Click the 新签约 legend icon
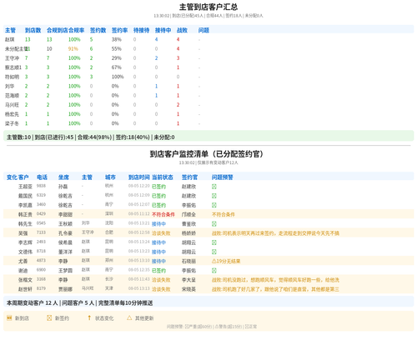417x345 pixels. (49, 317)
